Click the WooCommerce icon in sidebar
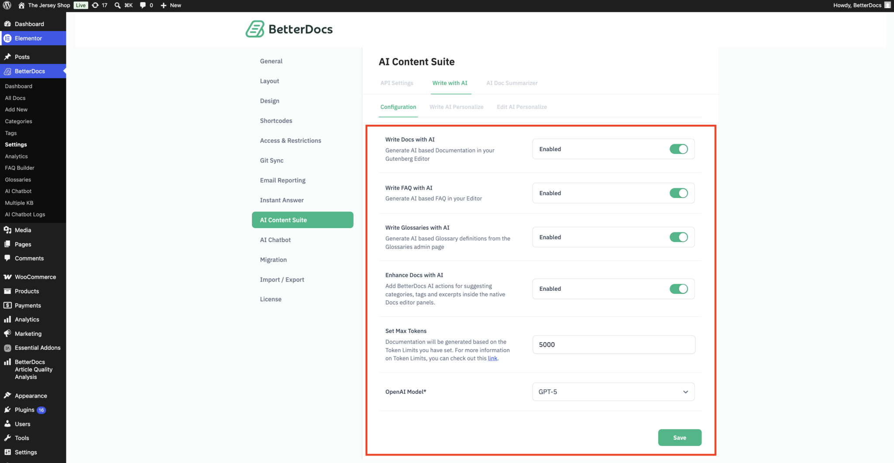The image size is (894, 463). pyautogui.click(x=7, y=277)
